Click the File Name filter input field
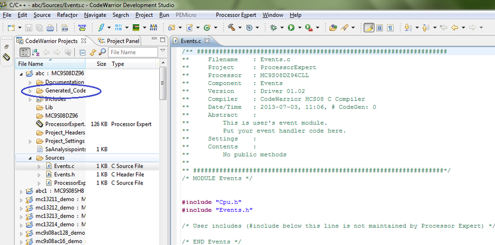 coord(132,52)
